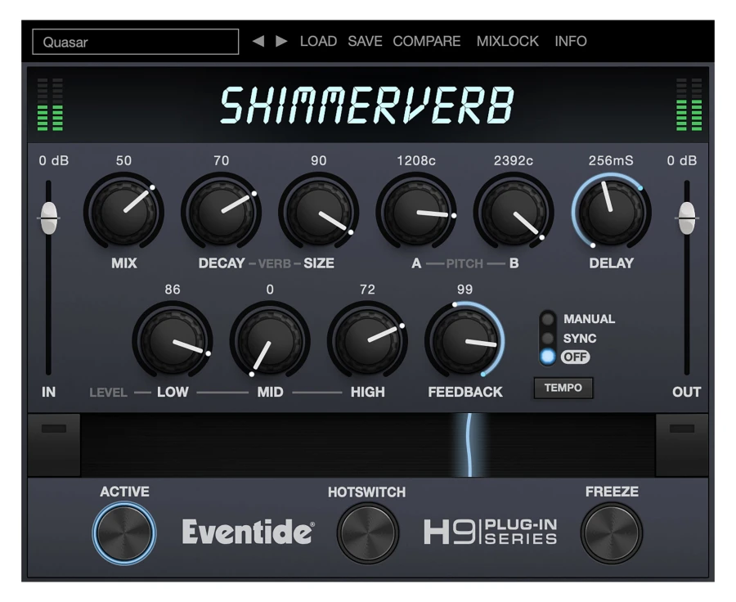Click the H9 Plug-in Series logo

491,532
